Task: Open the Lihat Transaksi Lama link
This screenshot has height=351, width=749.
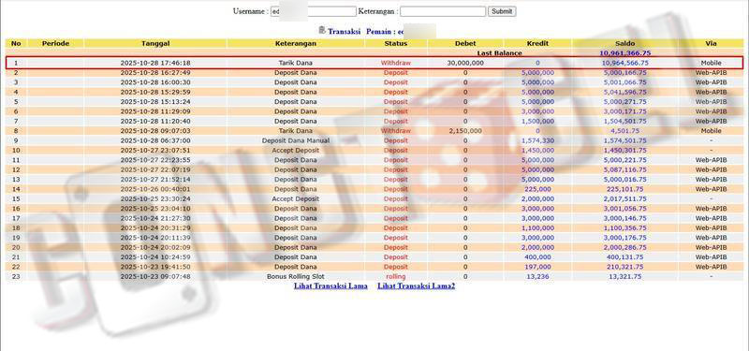Action: pos(330,286)
